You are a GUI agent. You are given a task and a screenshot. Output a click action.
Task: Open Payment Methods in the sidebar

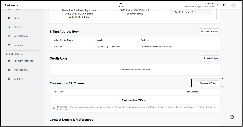[x=23, y=61]
